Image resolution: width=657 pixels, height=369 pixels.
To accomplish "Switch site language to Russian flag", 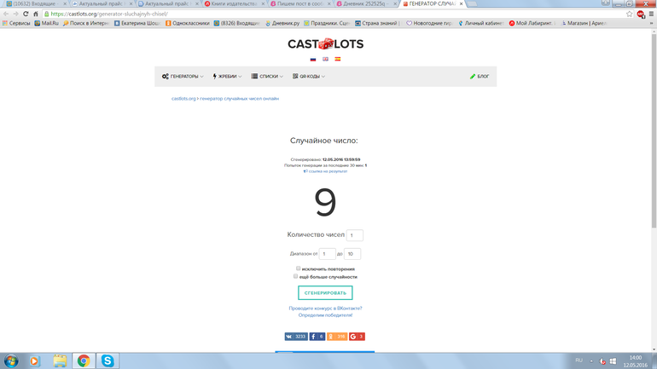I will (313, 60).
